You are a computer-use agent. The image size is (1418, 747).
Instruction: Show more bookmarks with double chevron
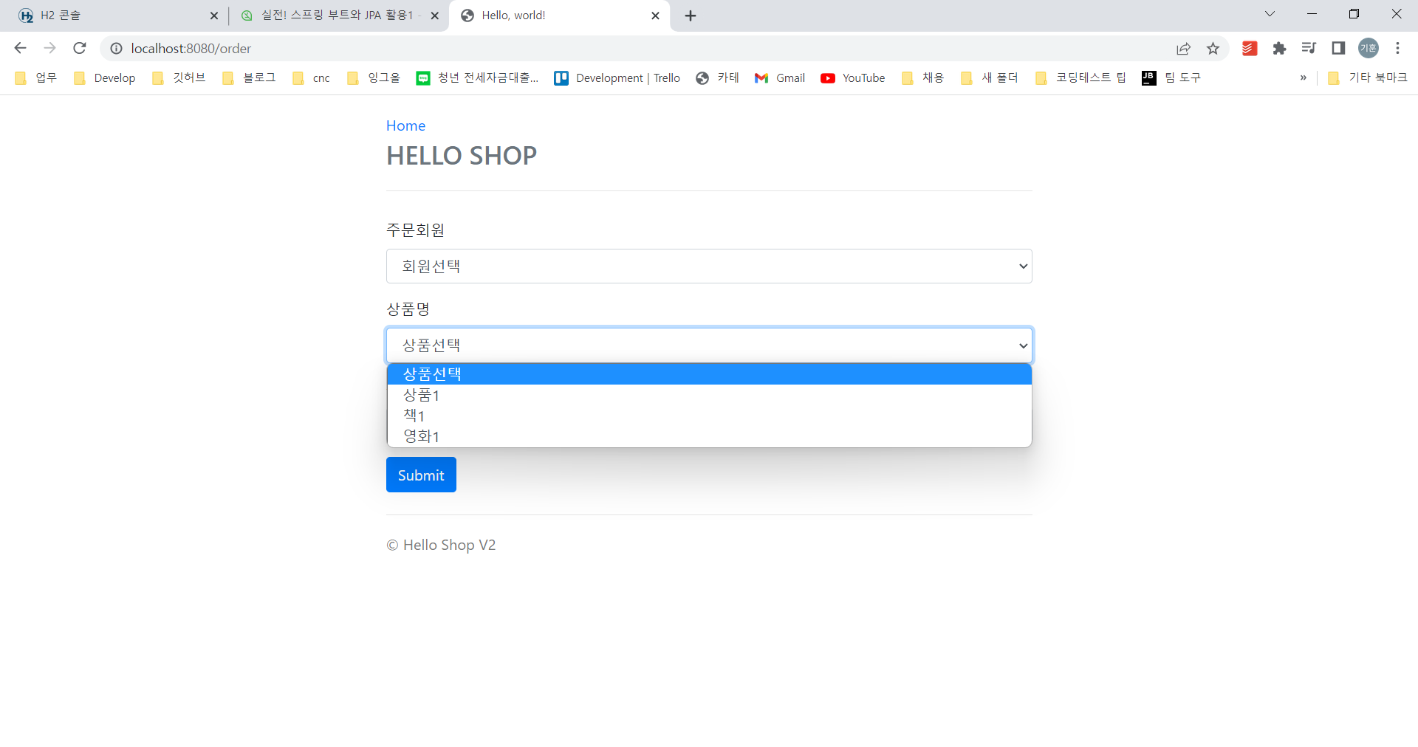pos(1303,78)
